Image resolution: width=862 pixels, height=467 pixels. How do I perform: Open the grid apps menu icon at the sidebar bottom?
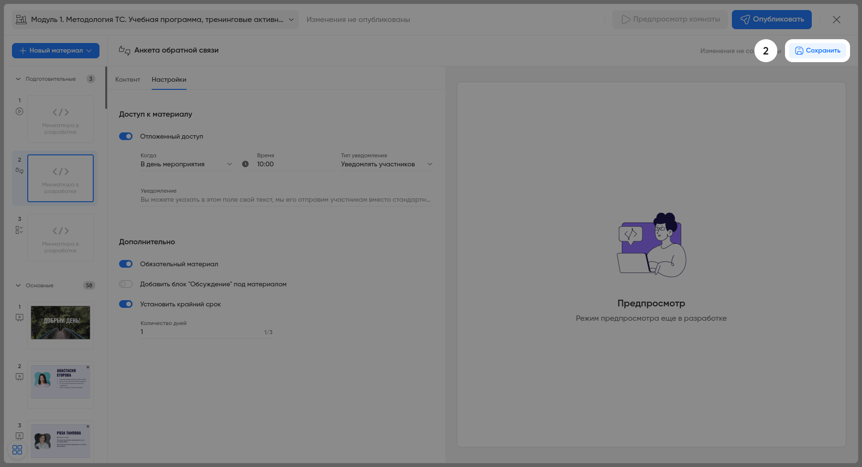pos(17,450)
